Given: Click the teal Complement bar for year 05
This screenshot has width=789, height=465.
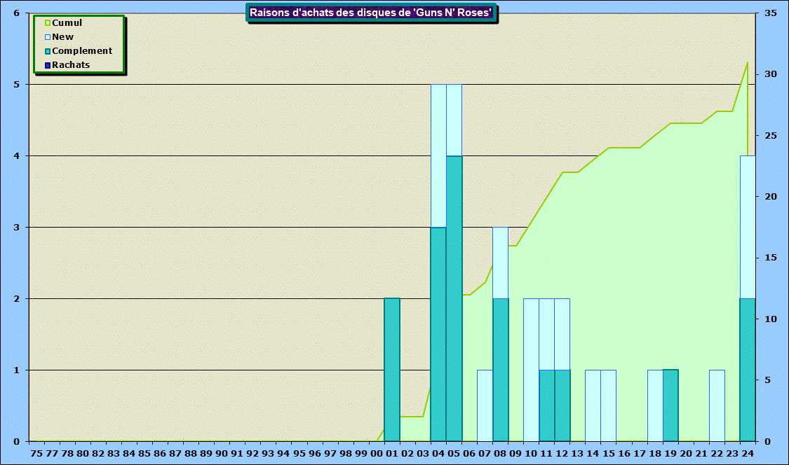Looking at the screenshot, I should 454,298.
